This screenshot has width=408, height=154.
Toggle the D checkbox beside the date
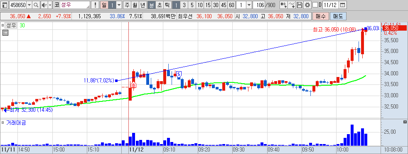tap(315, 5)
